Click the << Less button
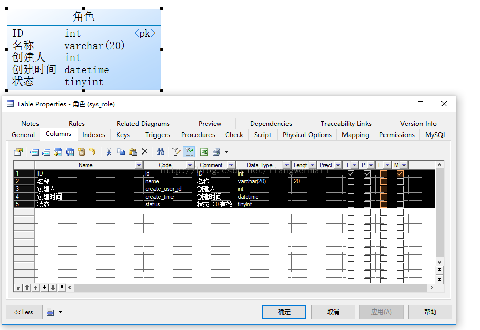This screenshot has height=330, width=480. [24, 312]
